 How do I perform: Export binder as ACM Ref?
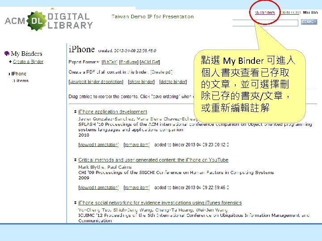tap(150, 62)
